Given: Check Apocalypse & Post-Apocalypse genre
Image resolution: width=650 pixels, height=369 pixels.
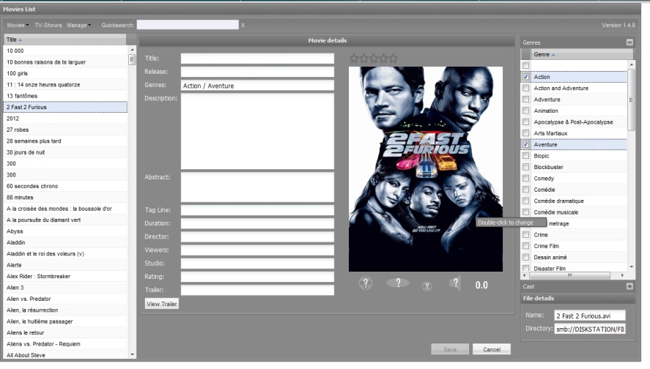Looking at the screenshot, I should pyautogui.click(x=525, y=122).
